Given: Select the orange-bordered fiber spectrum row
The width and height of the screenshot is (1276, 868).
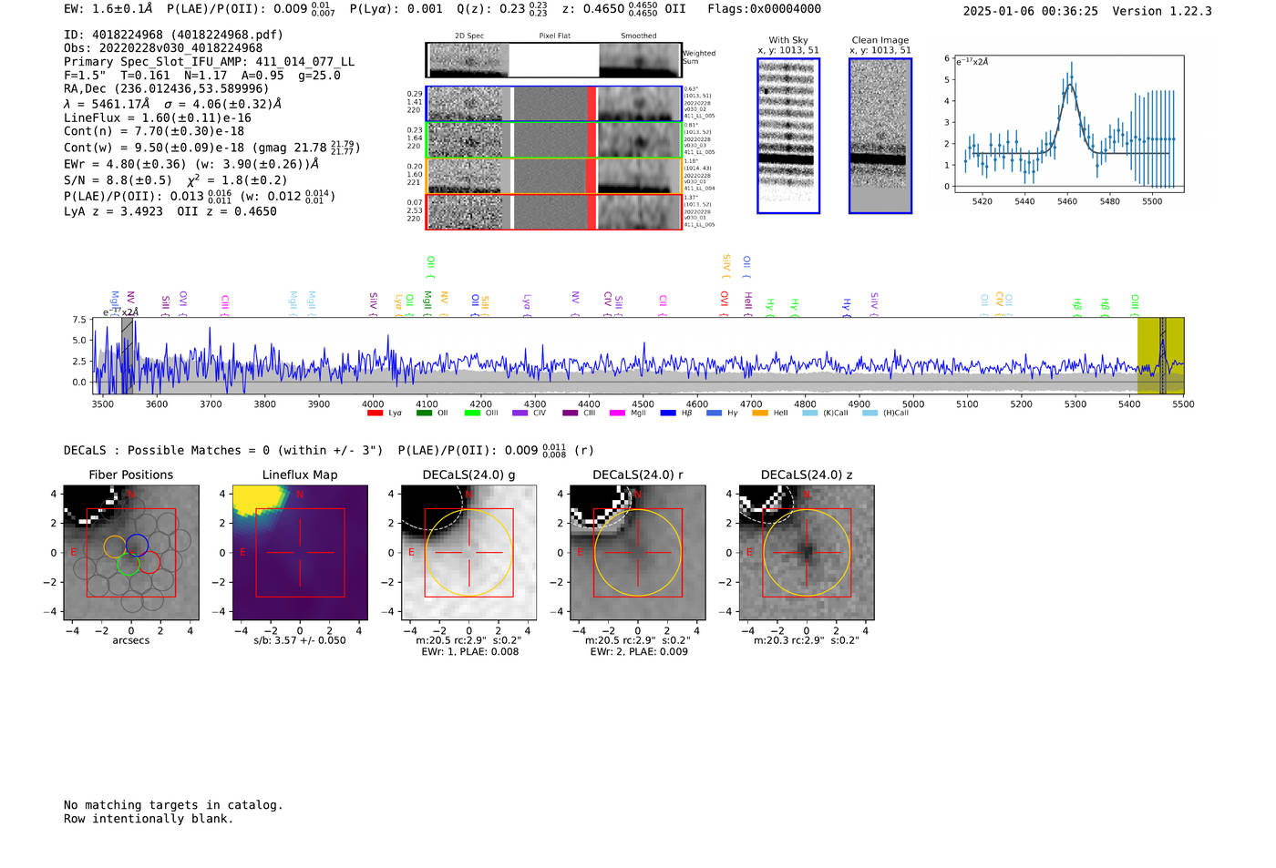Looking at the screenshot, I should tap(553, 176).
